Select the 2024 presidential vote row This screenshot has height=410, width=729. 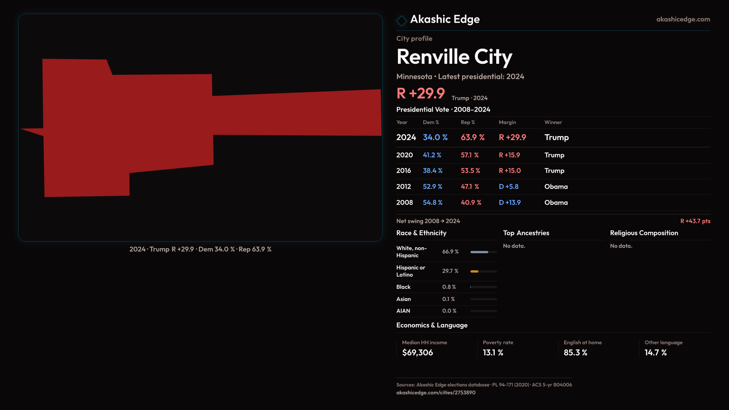[553, 137]
